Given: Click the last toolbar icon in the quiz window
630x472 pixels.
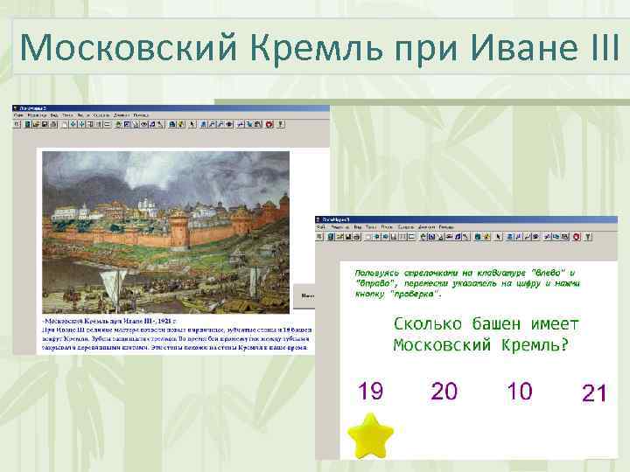Looking at the screenshot, I should [x=588, y=236].
